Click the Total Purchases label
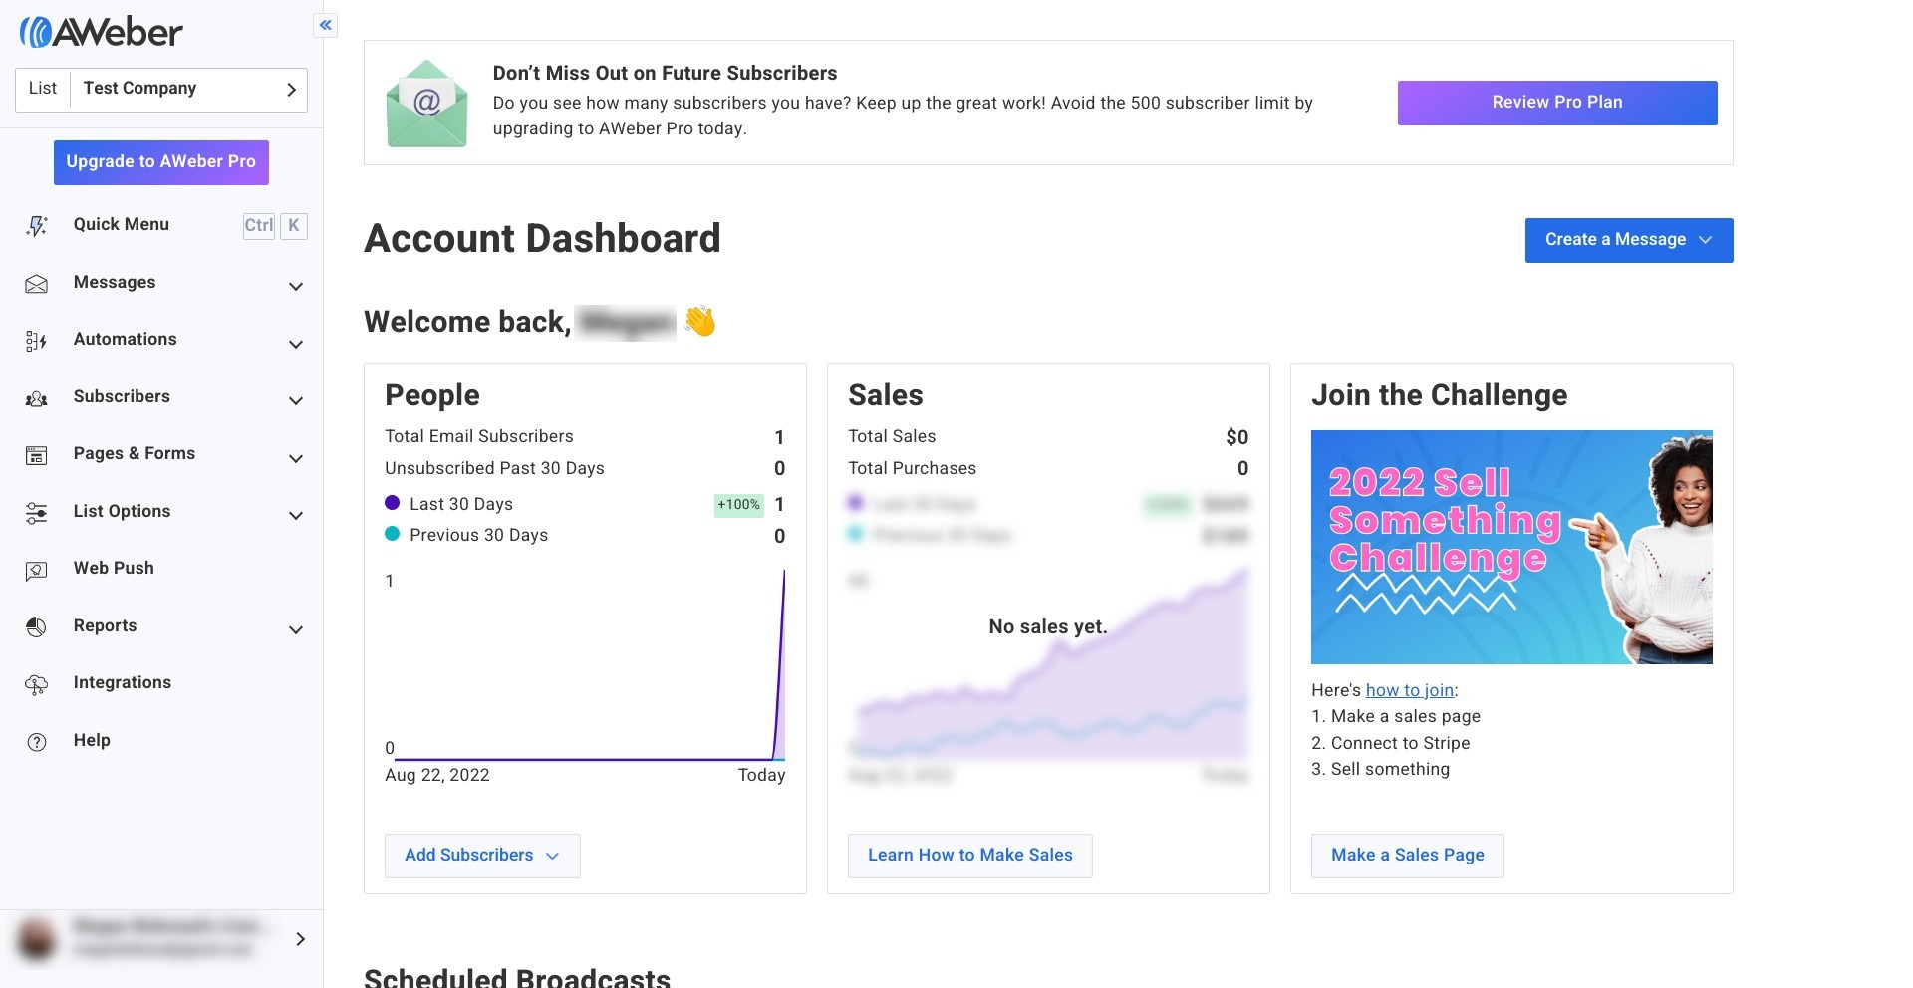This screenshot has height=988, width=1913. (x=912, y=468)
